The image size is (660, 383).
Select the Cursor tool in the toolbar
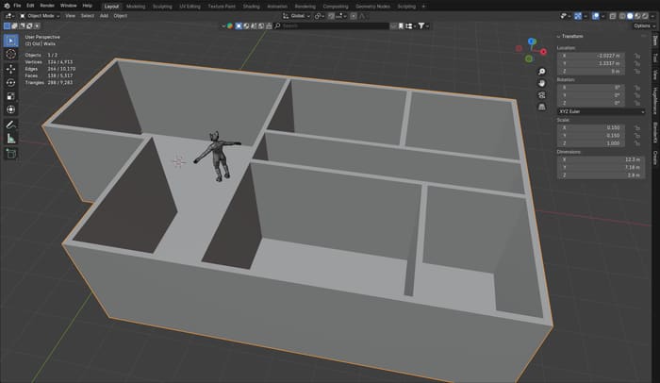tap(10, 55)
